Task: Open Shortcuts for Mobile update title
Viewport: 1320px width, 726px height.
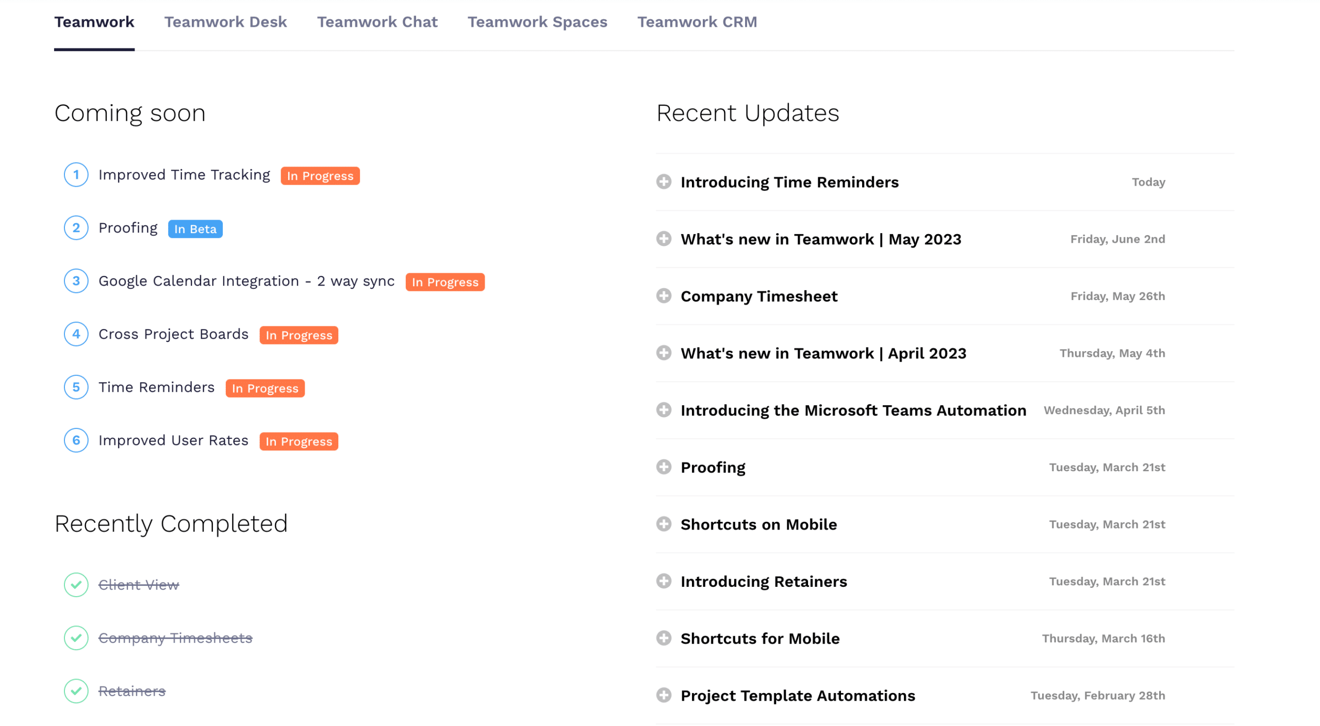Action: (x=760, y=638)
